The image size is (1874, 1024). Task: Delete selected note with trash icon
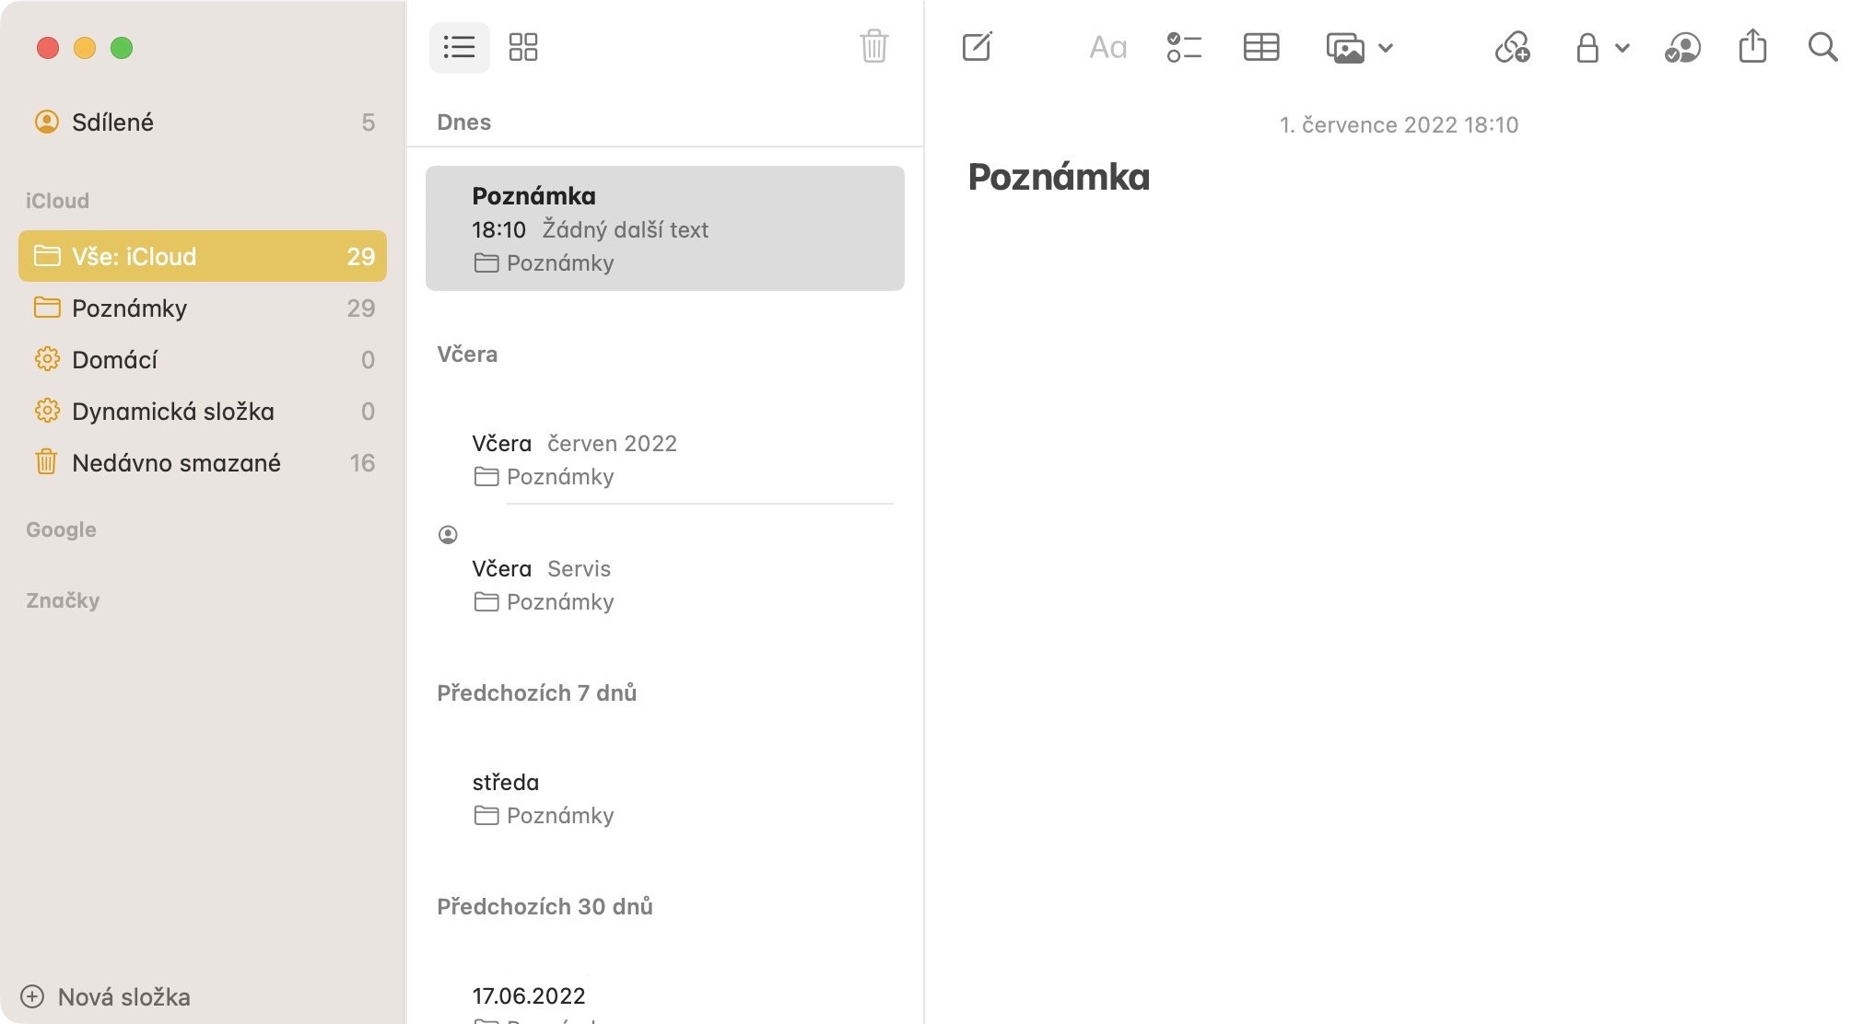(x=873, y=46)
